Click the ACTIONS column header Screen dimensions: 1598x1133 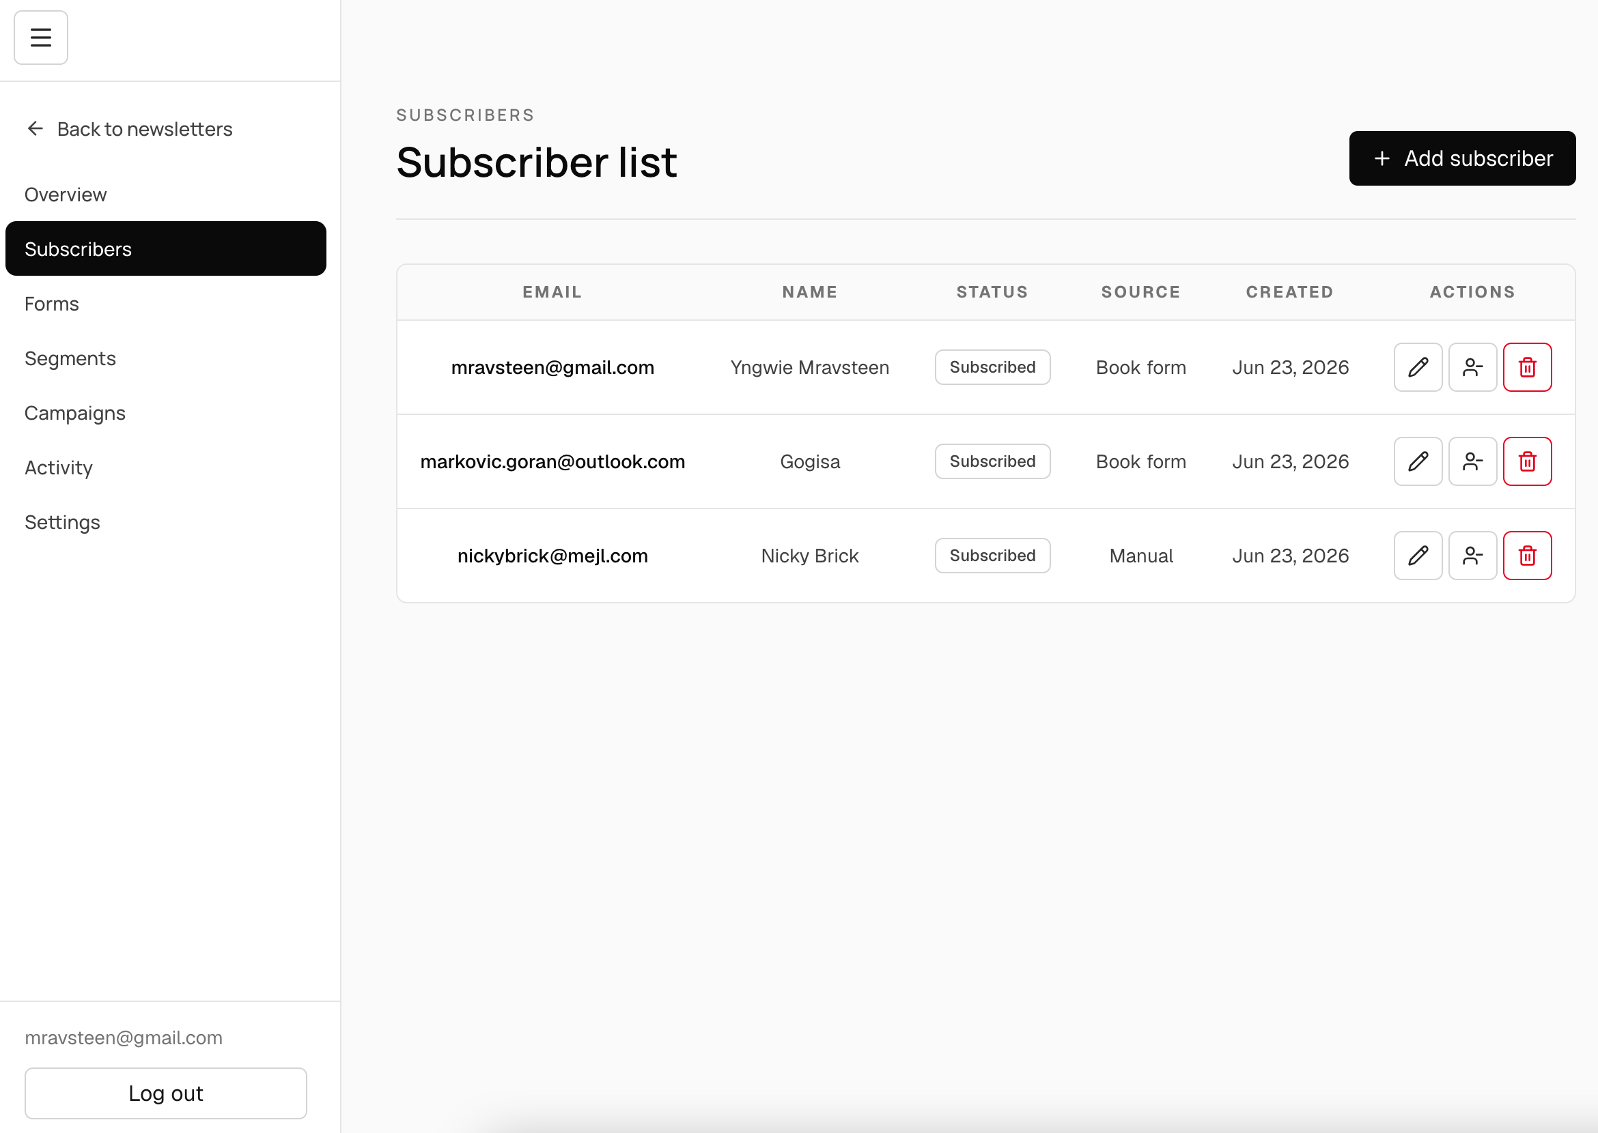1472,292
